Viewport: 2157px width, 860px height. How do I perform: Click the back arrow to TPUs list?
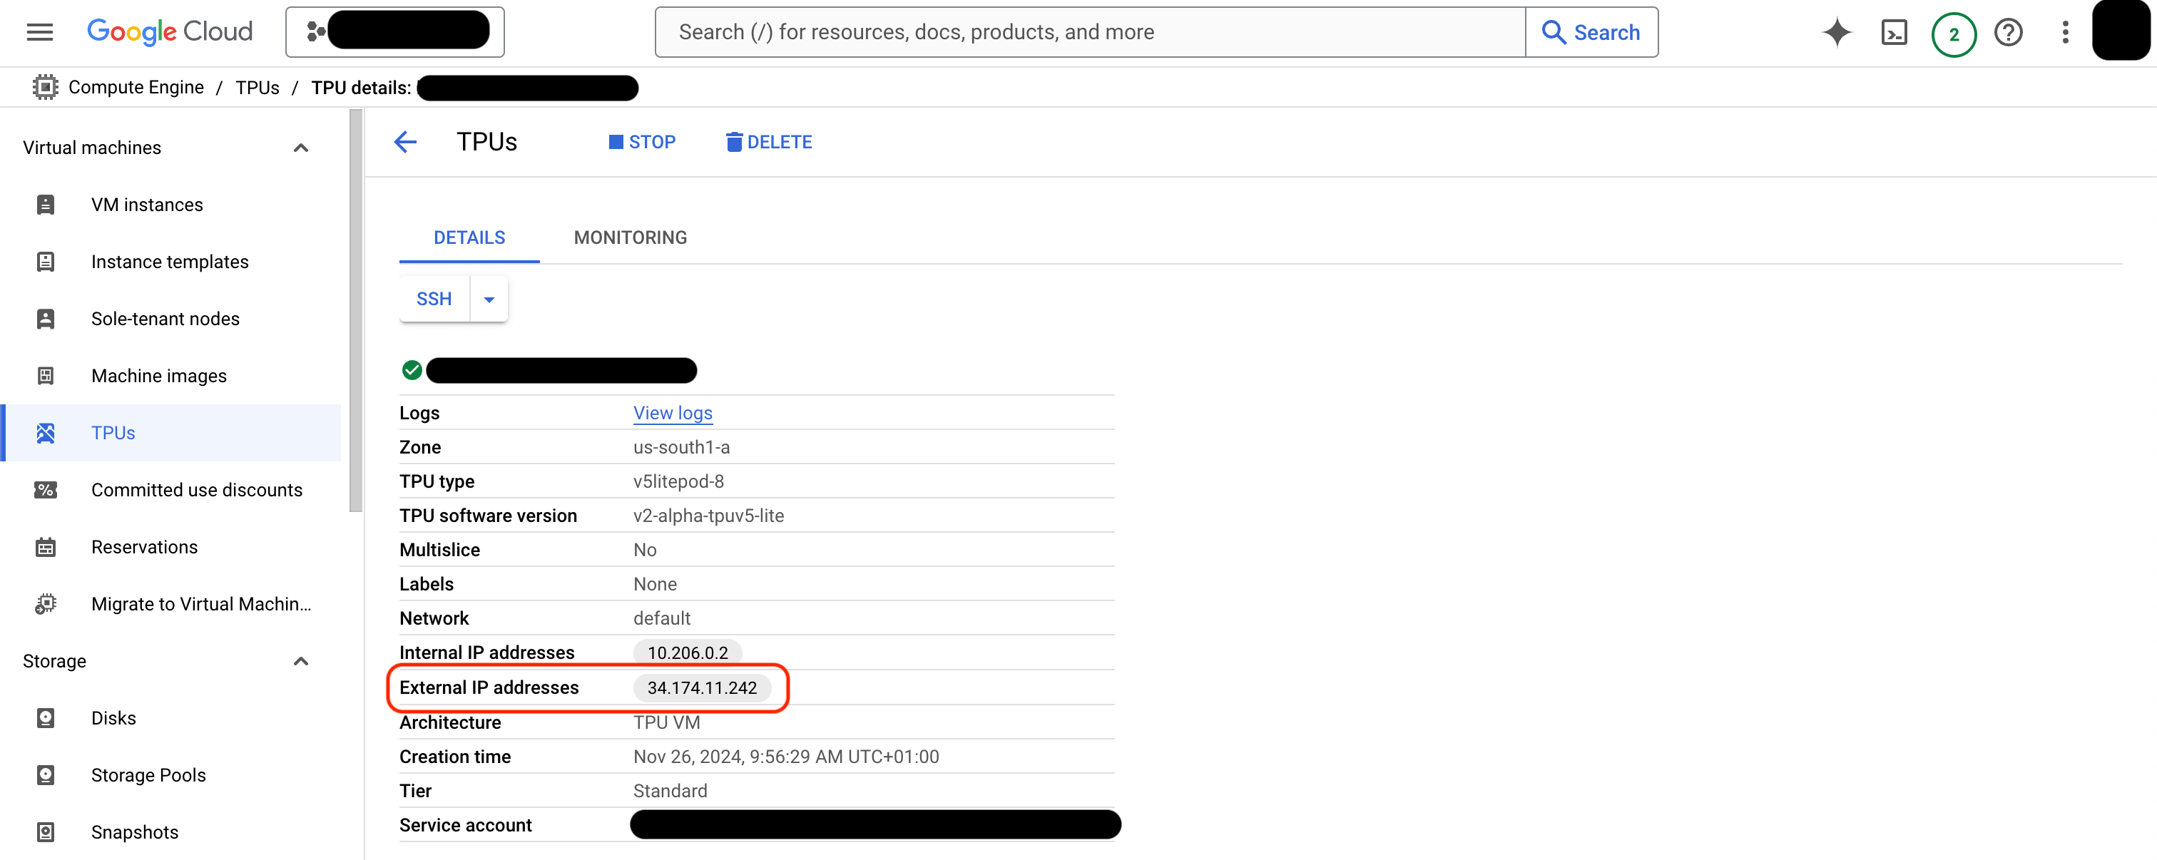404,142
